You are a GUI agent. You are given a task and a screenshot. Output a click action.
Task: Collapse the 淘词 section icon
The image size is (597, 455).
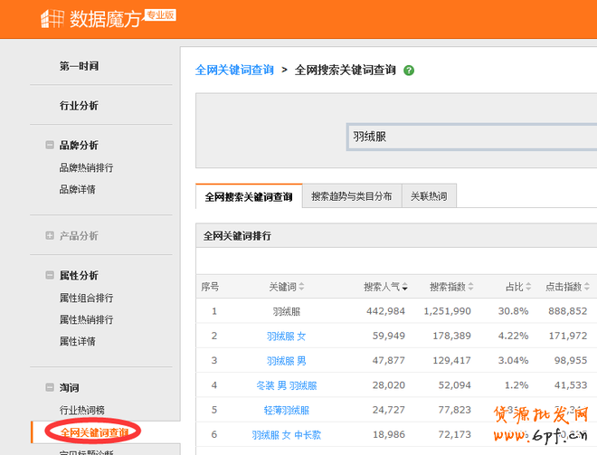[x=50, y=387]
